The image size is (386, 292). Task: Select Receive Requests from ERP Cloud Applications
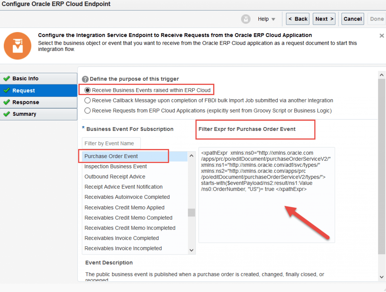pyautogui.click(x=87, y=111)
